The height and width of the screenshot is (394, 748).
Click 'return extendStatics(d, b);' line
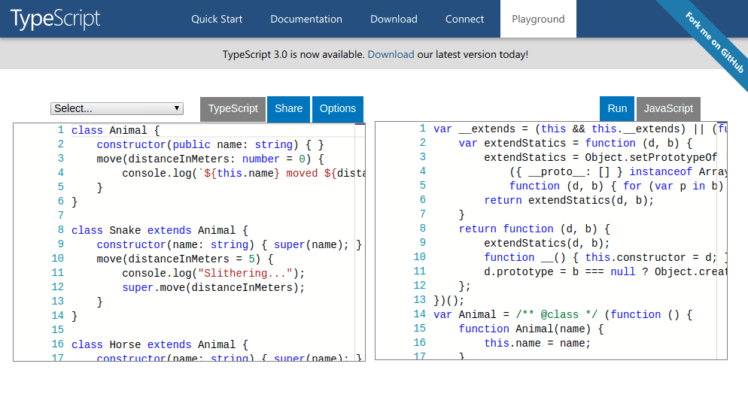(x=569, y=201)
